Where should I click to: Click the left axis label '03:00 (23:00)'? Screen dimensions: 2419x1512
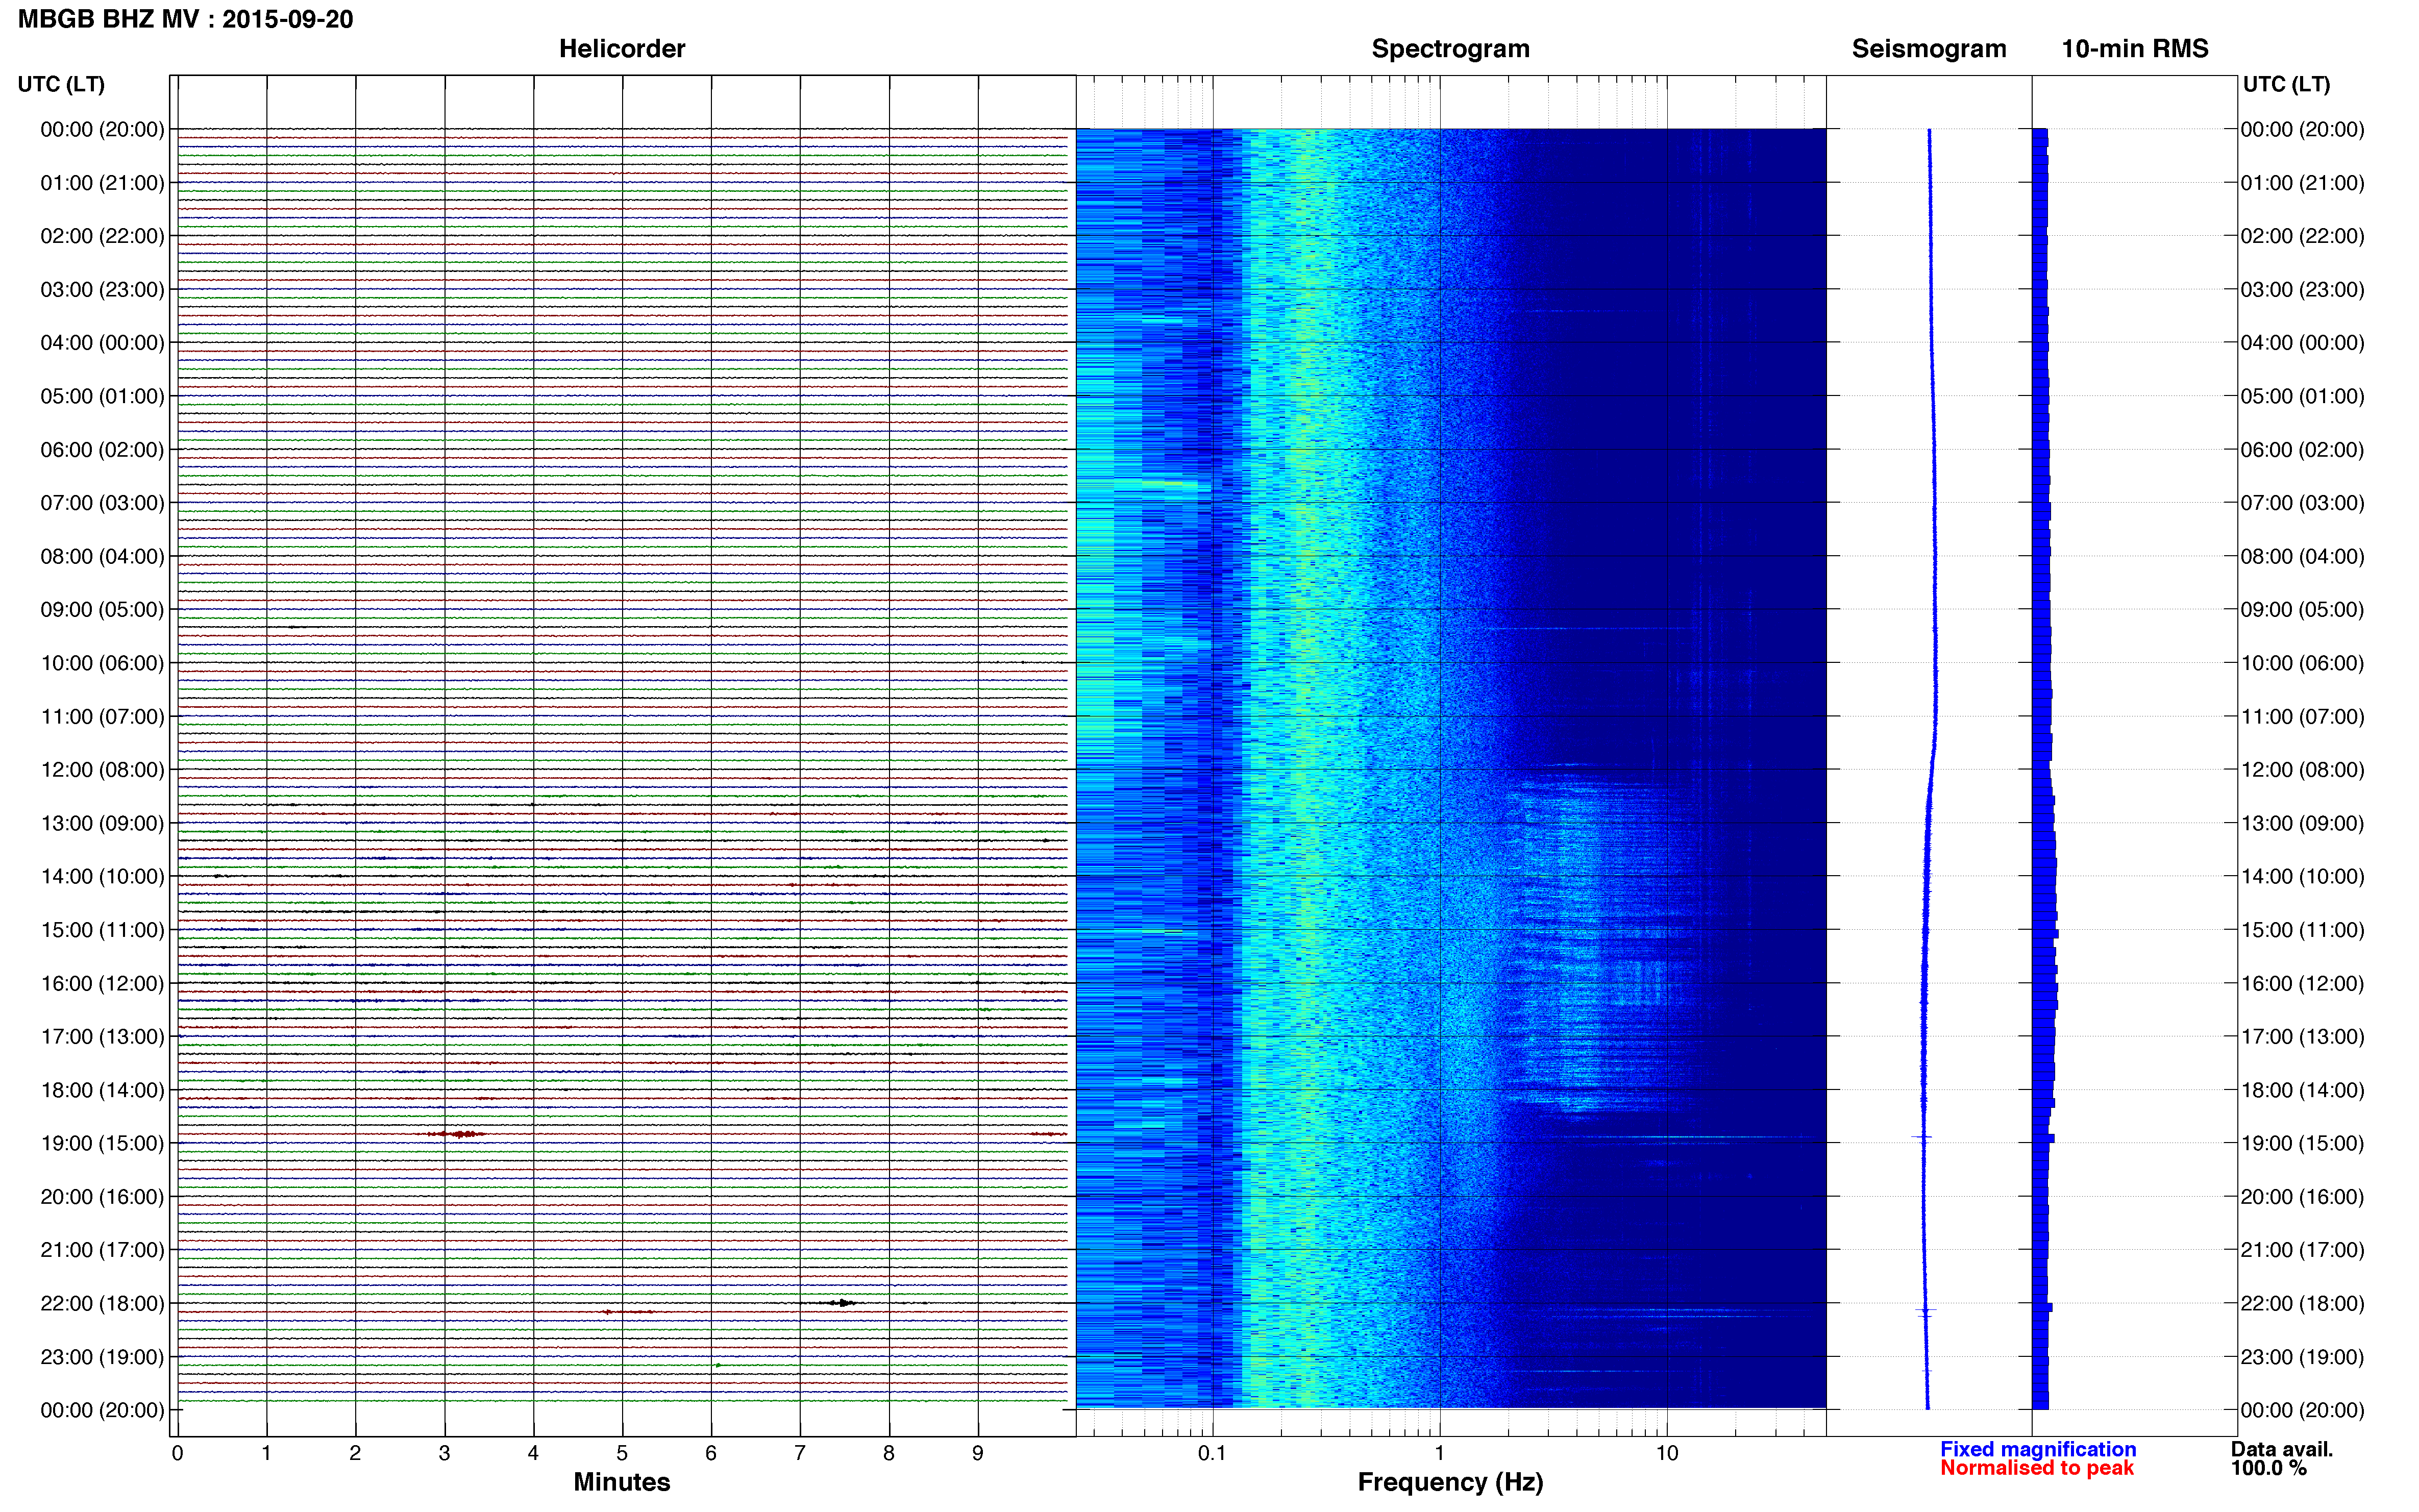102,290
